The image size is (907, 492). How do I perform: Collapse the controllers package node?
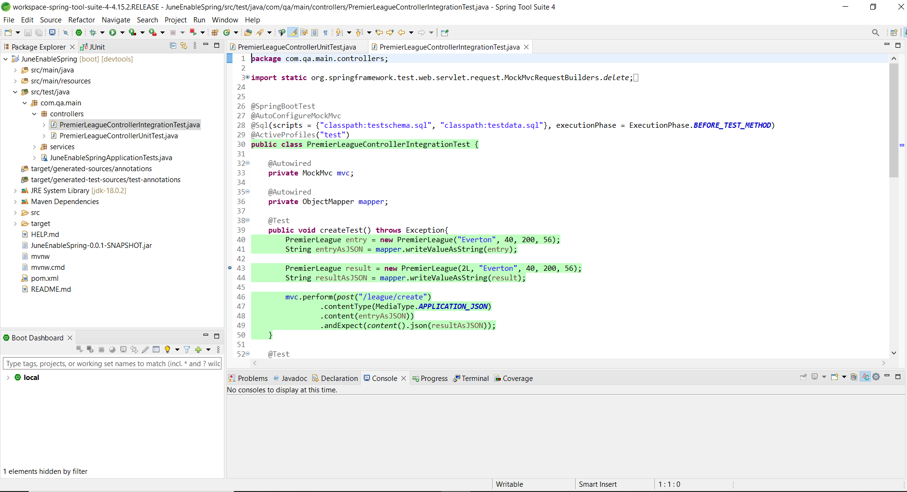pos(34,113)
